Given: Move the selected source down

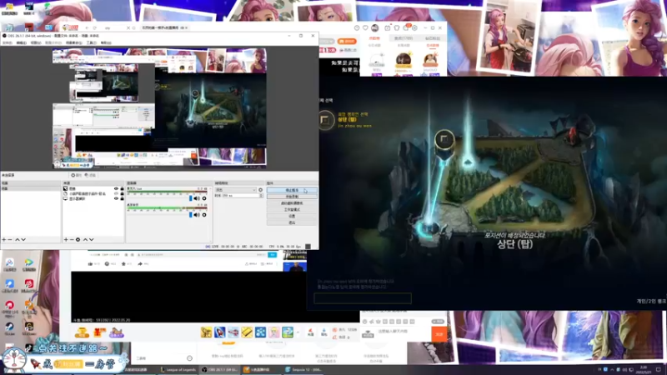Looking at the screenshot, I should (91, 240).
